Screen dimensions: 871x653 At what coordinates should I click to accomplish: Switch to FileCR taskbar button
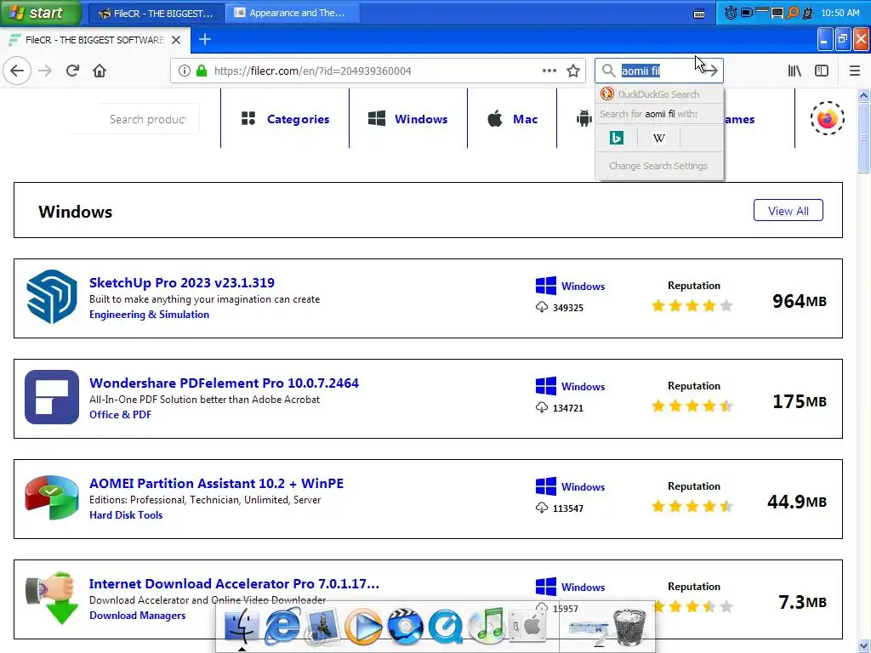point(157,13)
